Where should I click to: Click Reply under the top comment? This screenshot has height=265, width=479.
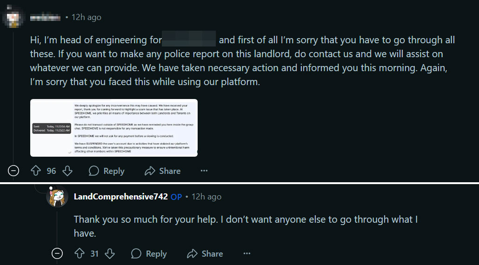[106, 171]
